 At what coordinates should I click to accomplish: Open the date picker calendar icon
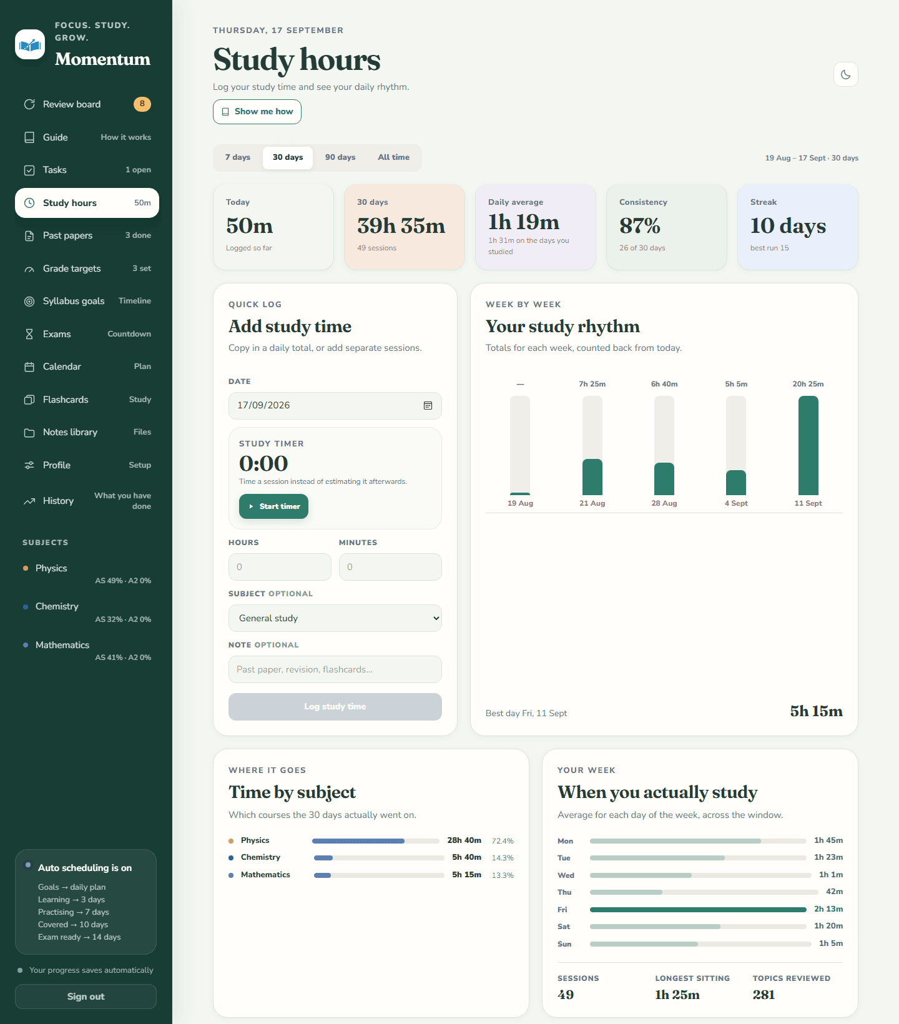tap(428, 406)
